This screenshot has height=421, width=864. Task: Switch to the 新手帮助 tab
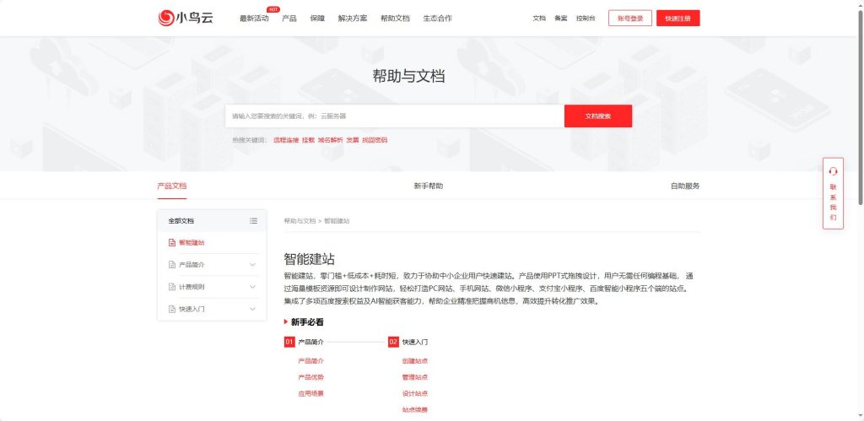(428, 186)
